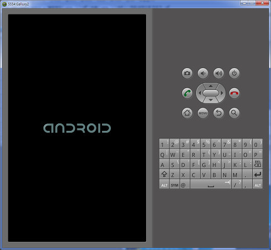This screenshot has width=271, height=250.
Task: Raise the volume with the volume up button
Action: 219,73
